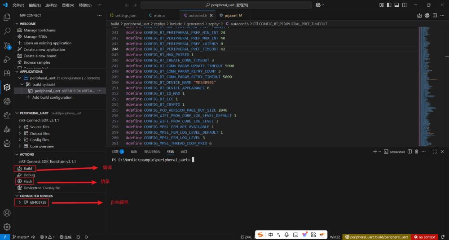Open the 查看(V) menu
This screenshot has width=449, height=240.
(x=68, y=5)
